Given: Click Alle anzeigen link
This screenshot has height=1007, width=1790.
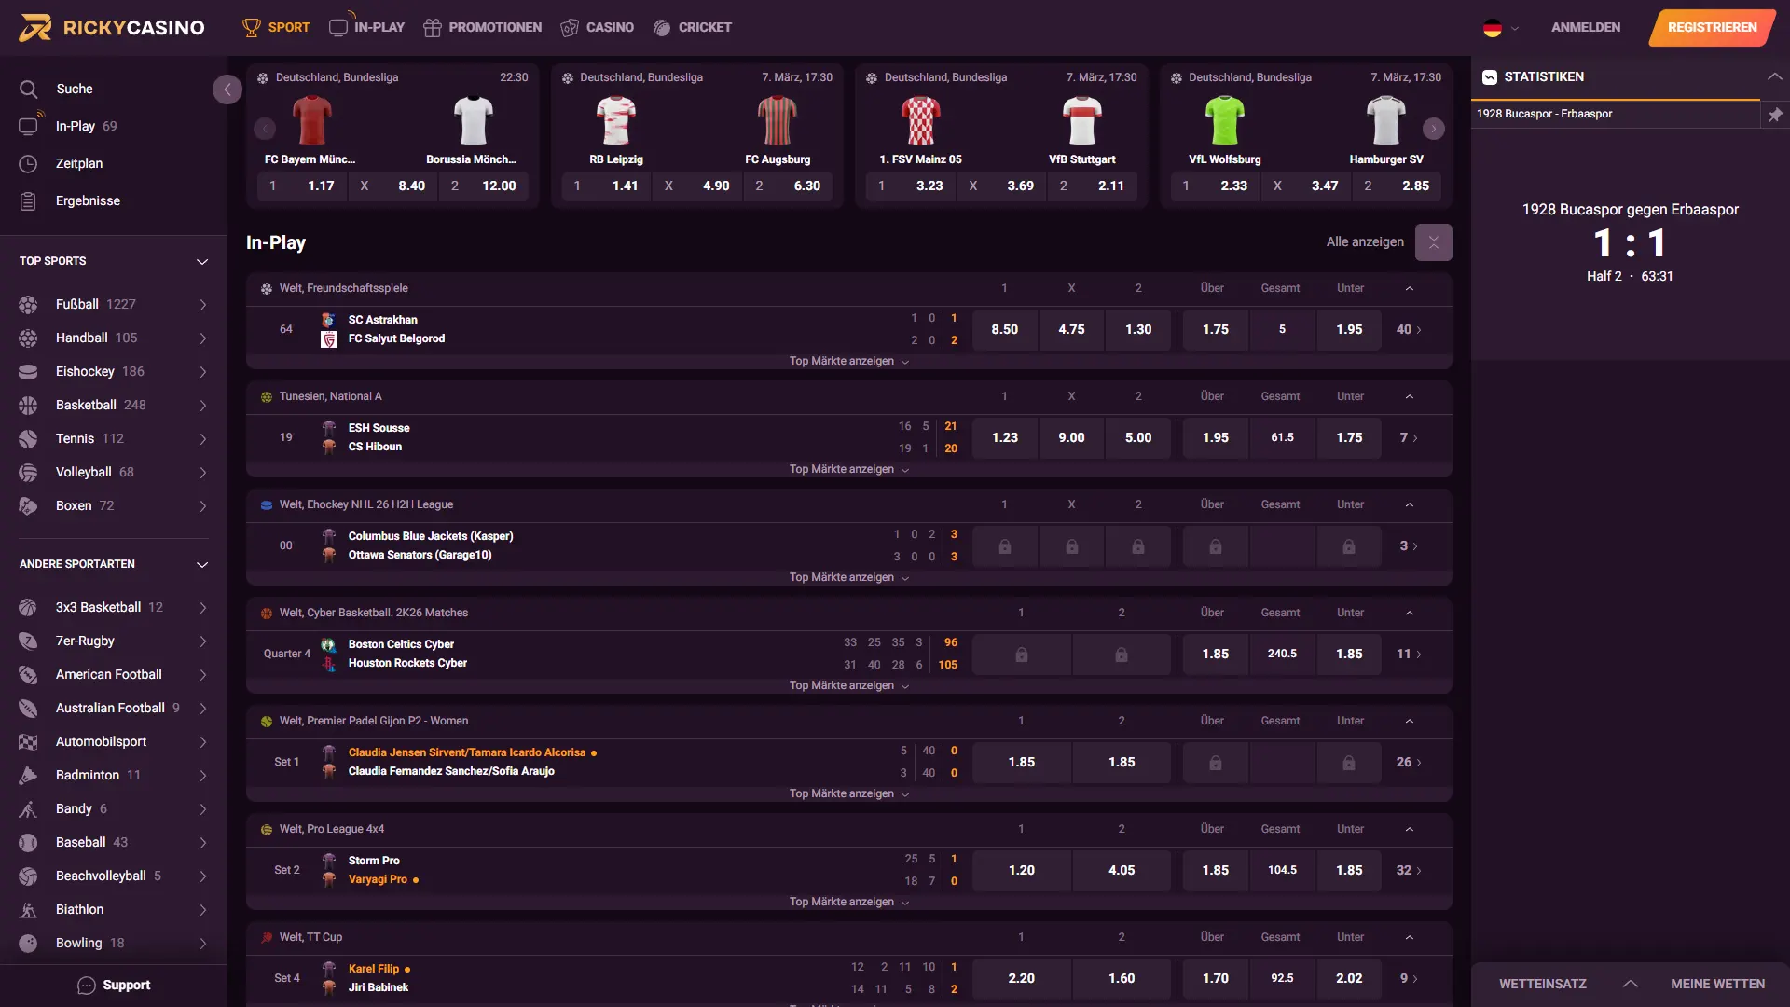Looking at the screenshot, I should [x=1365, y=241].
